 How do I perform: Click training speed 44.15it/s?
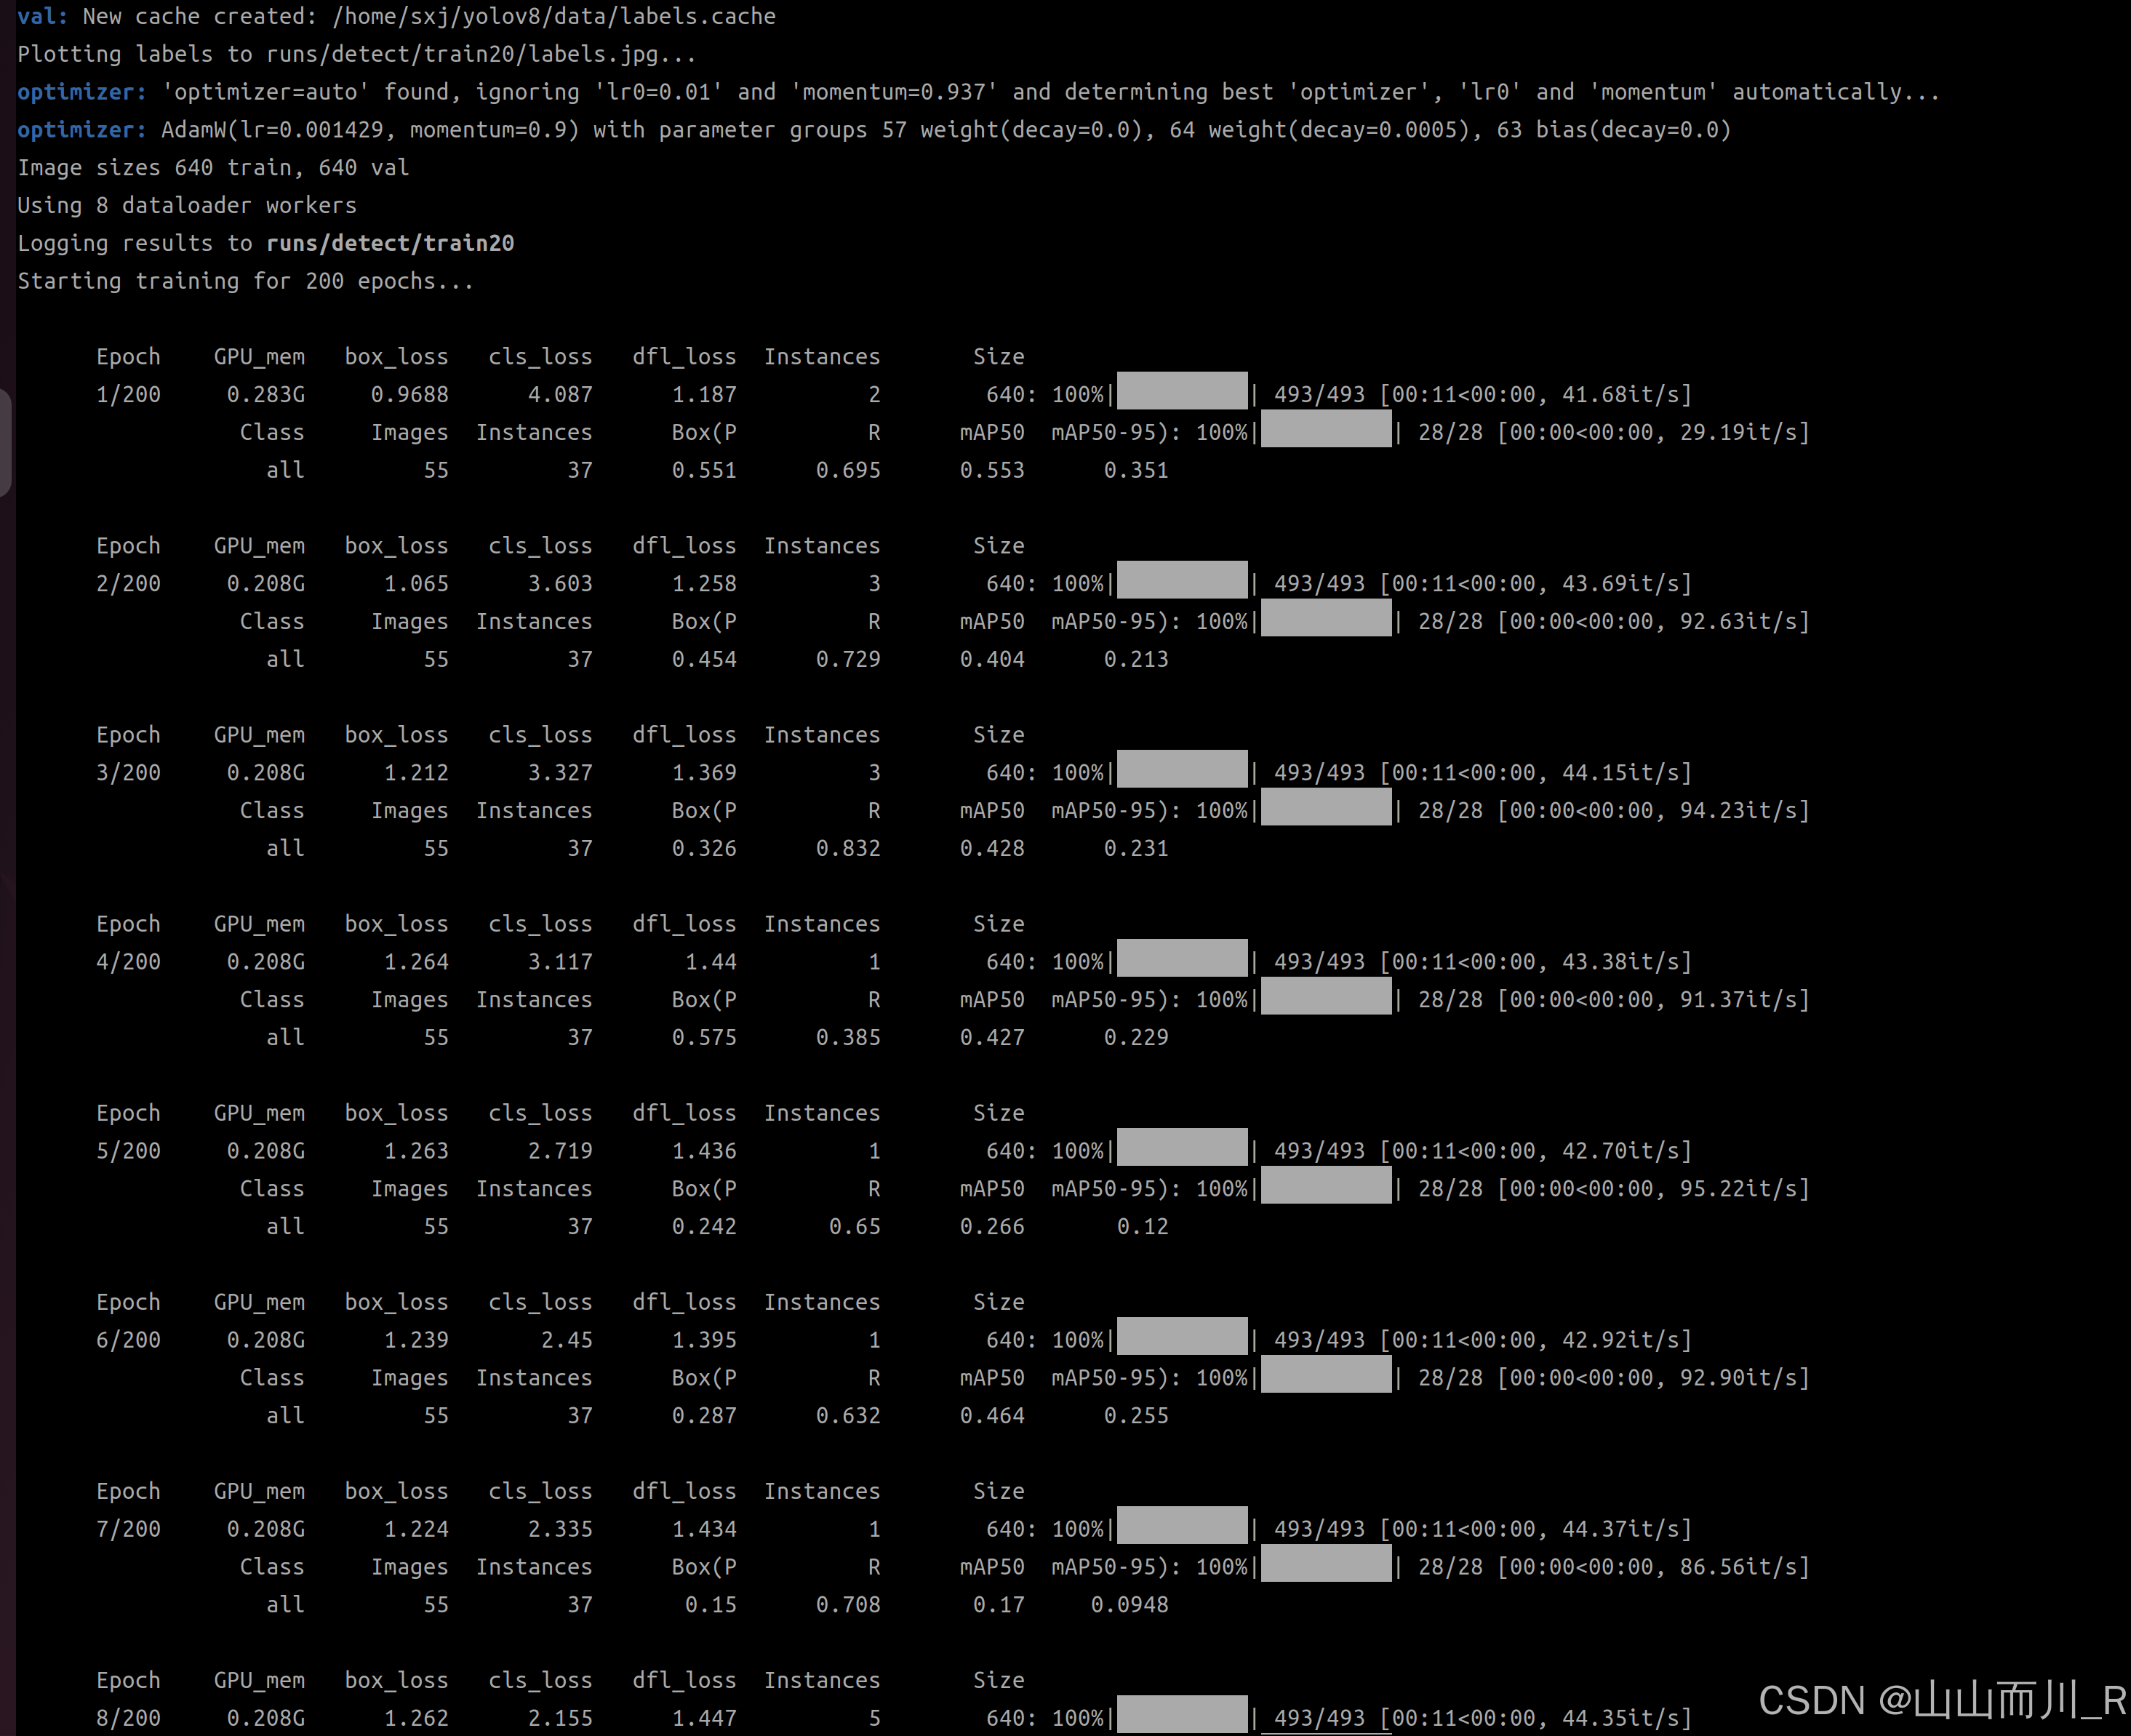[x=1620, y=773]
